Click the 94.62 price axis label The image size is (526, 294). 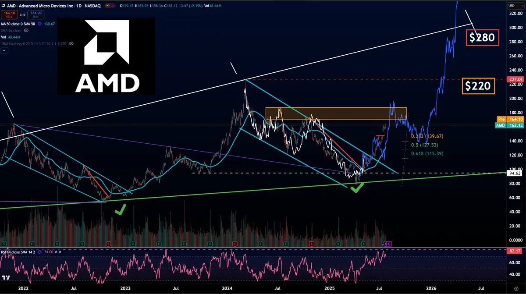coord(514,173)
